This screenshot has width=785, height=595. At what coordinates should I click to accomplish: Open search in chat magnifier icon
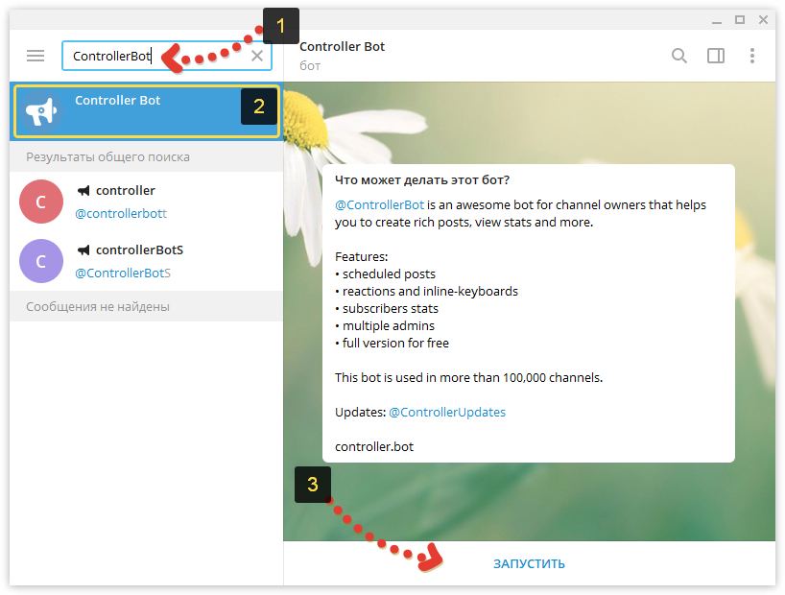click(x=678, y=56)
